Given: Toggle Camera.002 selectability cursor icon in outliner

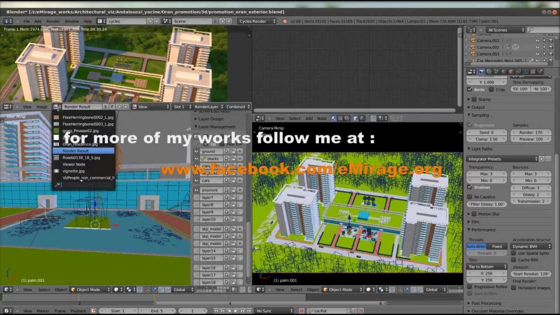Looking at the screenshot, I should tap(544, 47).
